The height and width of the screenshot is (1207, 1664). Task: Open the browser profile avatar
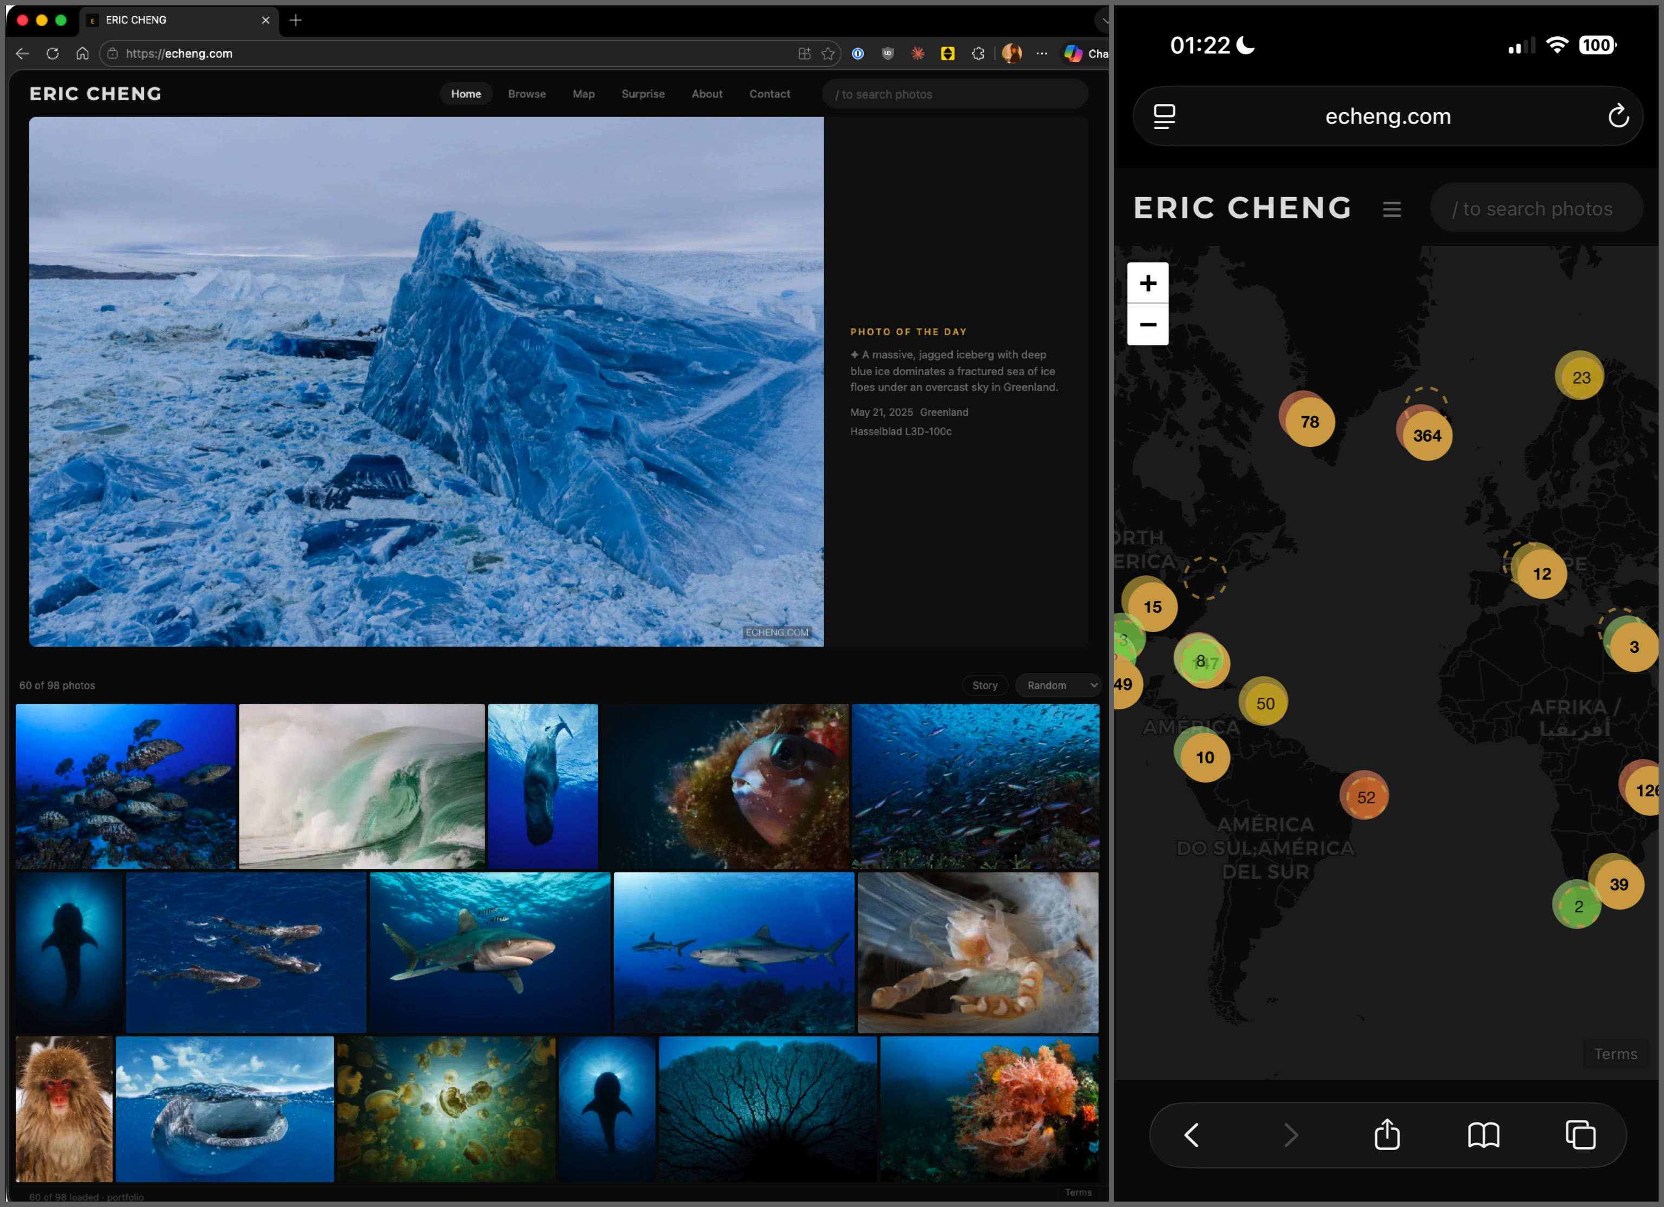(1012, 54)
